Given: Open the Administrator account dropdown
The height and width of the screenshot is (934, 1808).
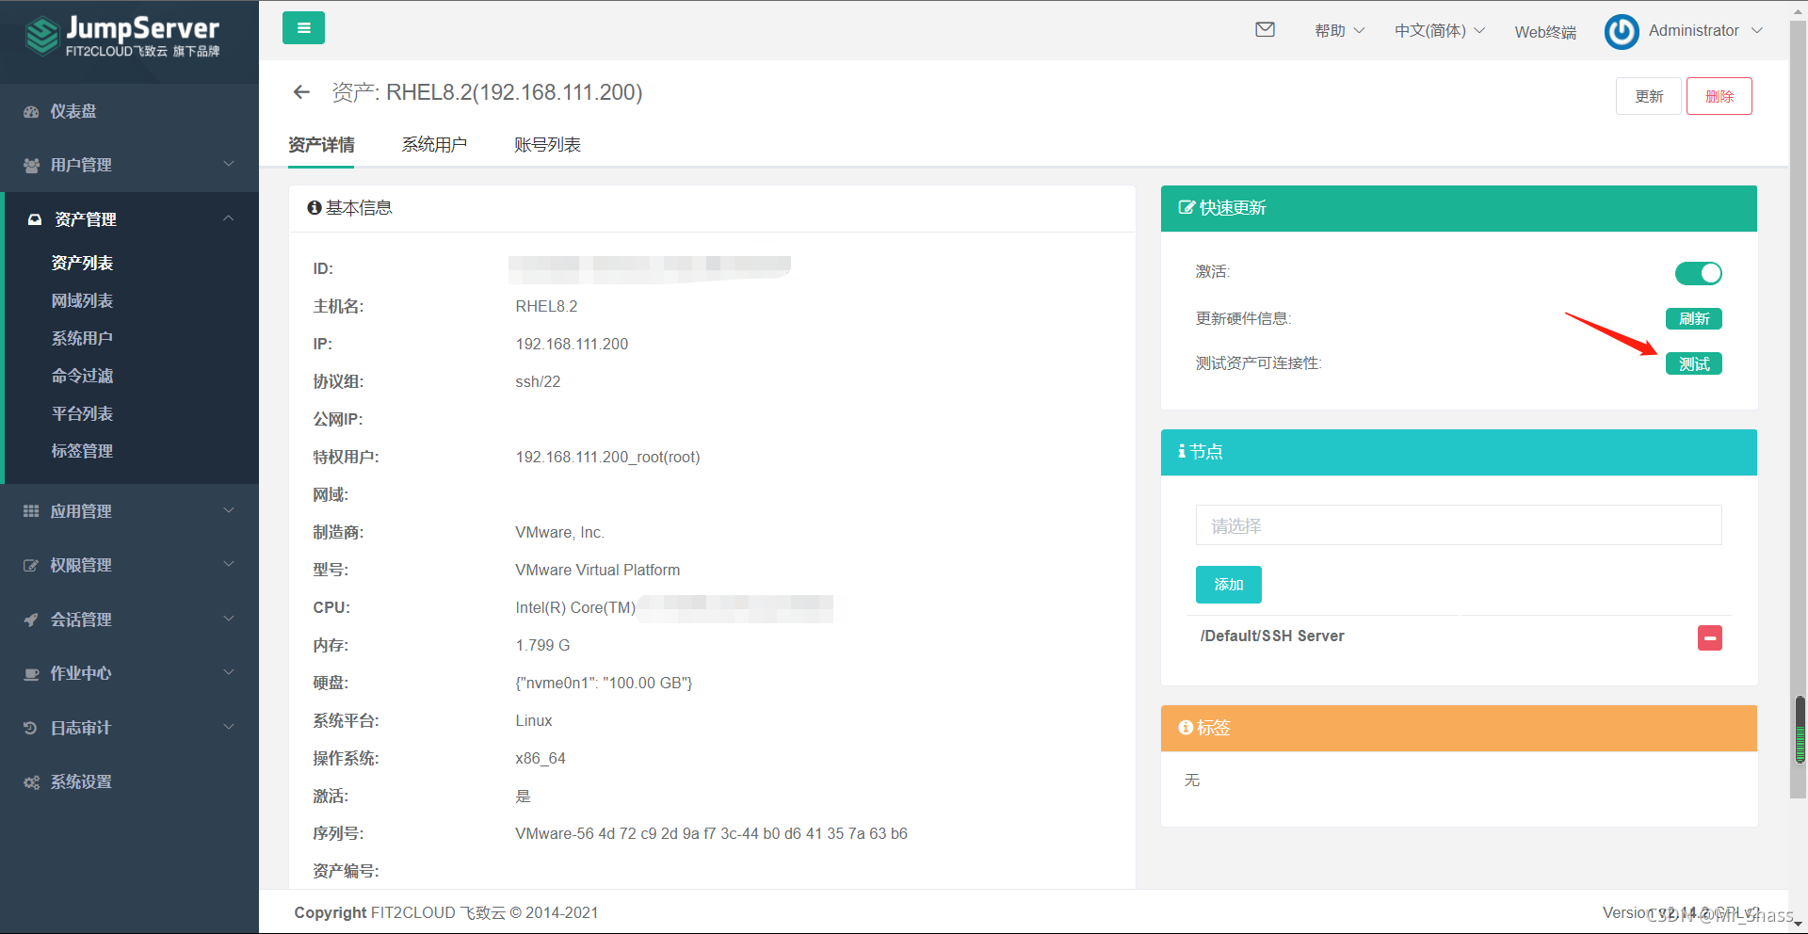Looking at the screenshot, I should tap(1705, 30).
